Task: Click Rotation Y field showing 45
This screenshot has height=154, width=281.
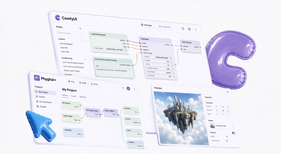Action: 223,111
